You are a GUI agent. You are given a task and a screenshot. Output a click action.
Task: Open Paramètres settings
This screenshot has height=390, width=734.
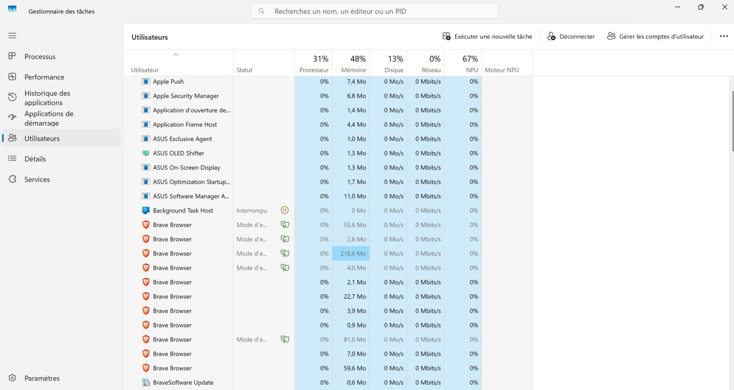click(62, 378)
